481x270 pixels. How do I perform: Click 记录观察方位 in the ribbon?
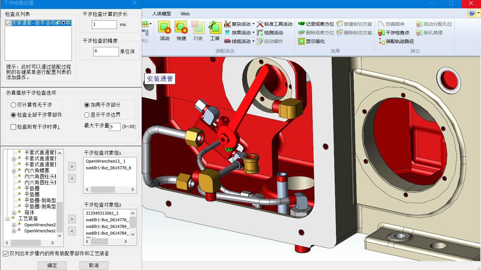(x=316, y=24)
